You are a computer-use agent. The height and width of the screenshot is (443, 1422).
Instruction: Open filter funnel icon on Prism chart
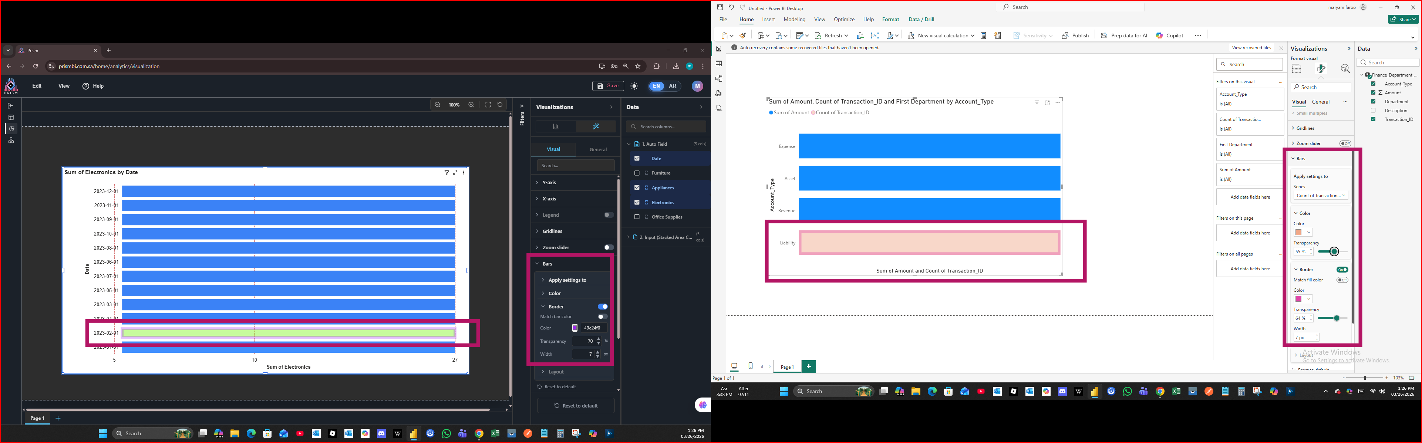[x=447, y=173]
